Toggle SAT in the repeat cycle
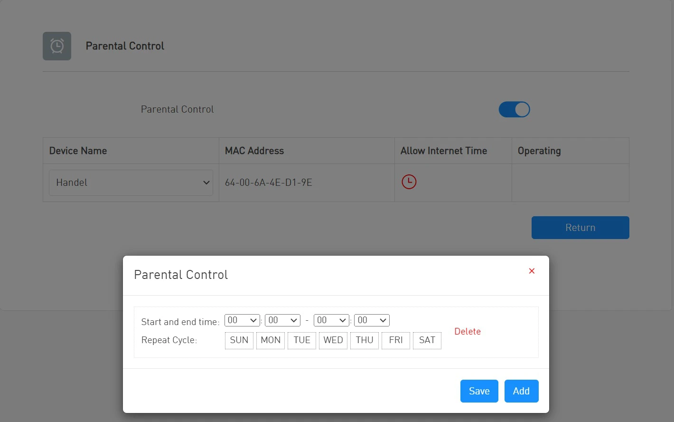 click(x=427, y=340)
